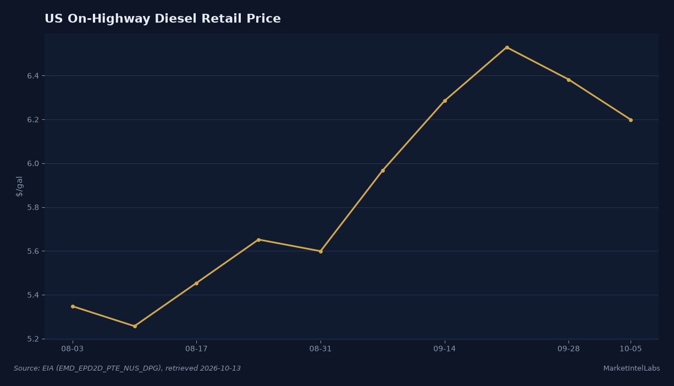Click the EIA source citation text
Viewport: 674px width, 386px height.
[127, 368]
